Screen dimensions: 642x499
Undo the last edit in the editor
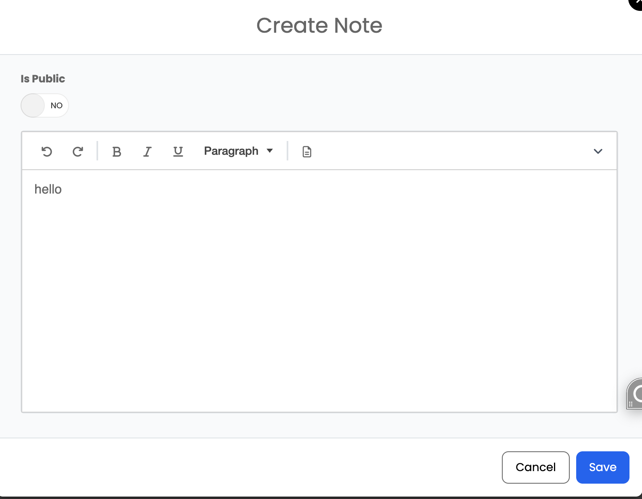pyautogui.click(x=47, y=152)
